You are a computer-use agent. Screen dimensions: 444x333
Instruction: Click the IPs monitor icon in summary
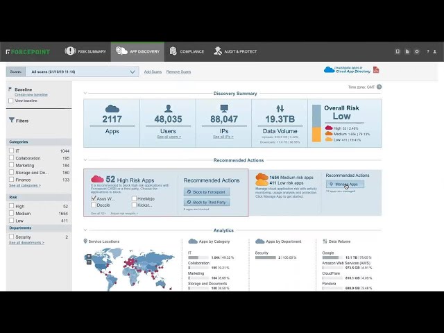224,108
